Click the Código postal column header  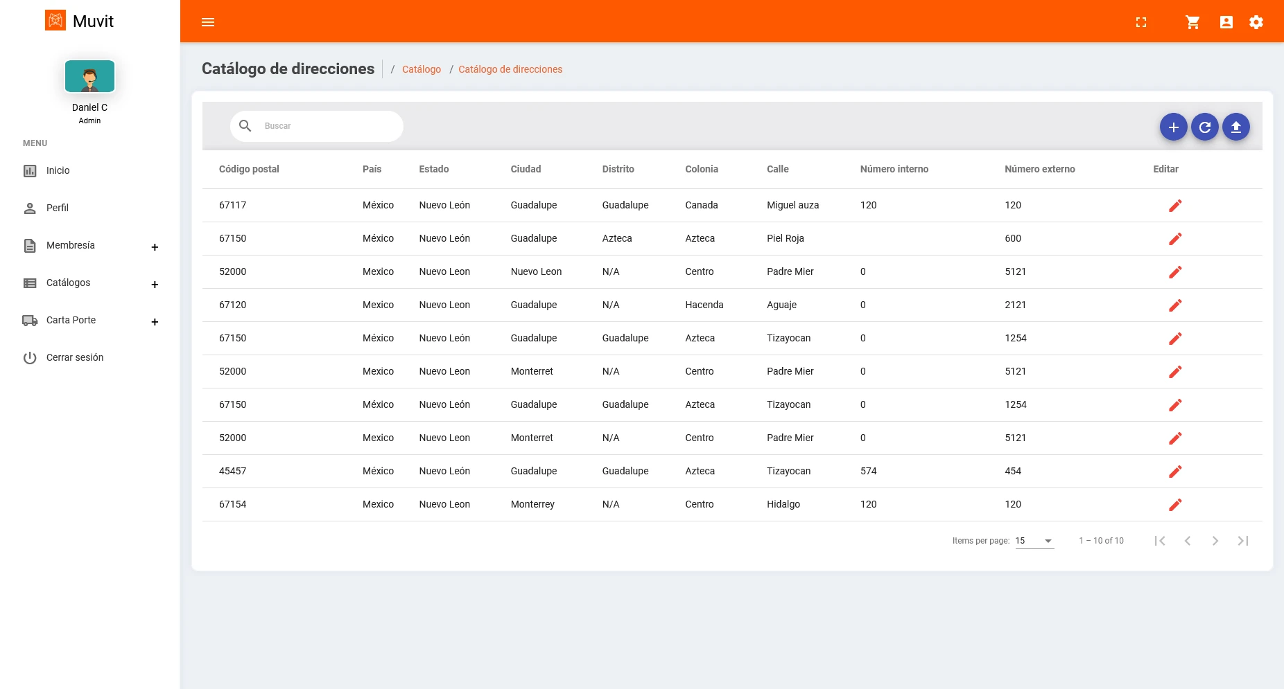click(249, 169)
